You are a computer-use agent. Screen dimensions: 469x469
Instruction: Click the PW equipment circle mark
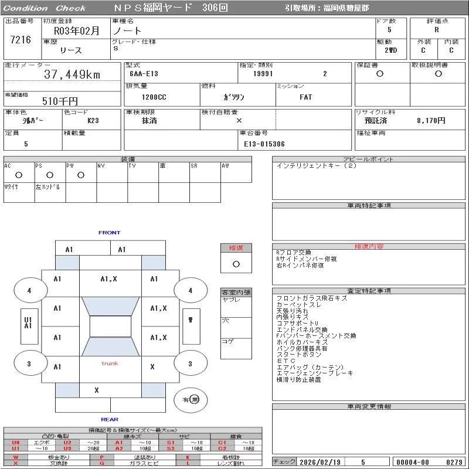tap(81, 175)
